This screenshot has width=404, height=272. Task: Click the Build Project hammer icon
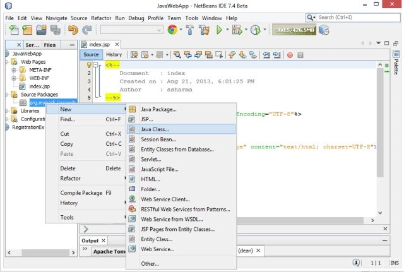tap(190, 30)
